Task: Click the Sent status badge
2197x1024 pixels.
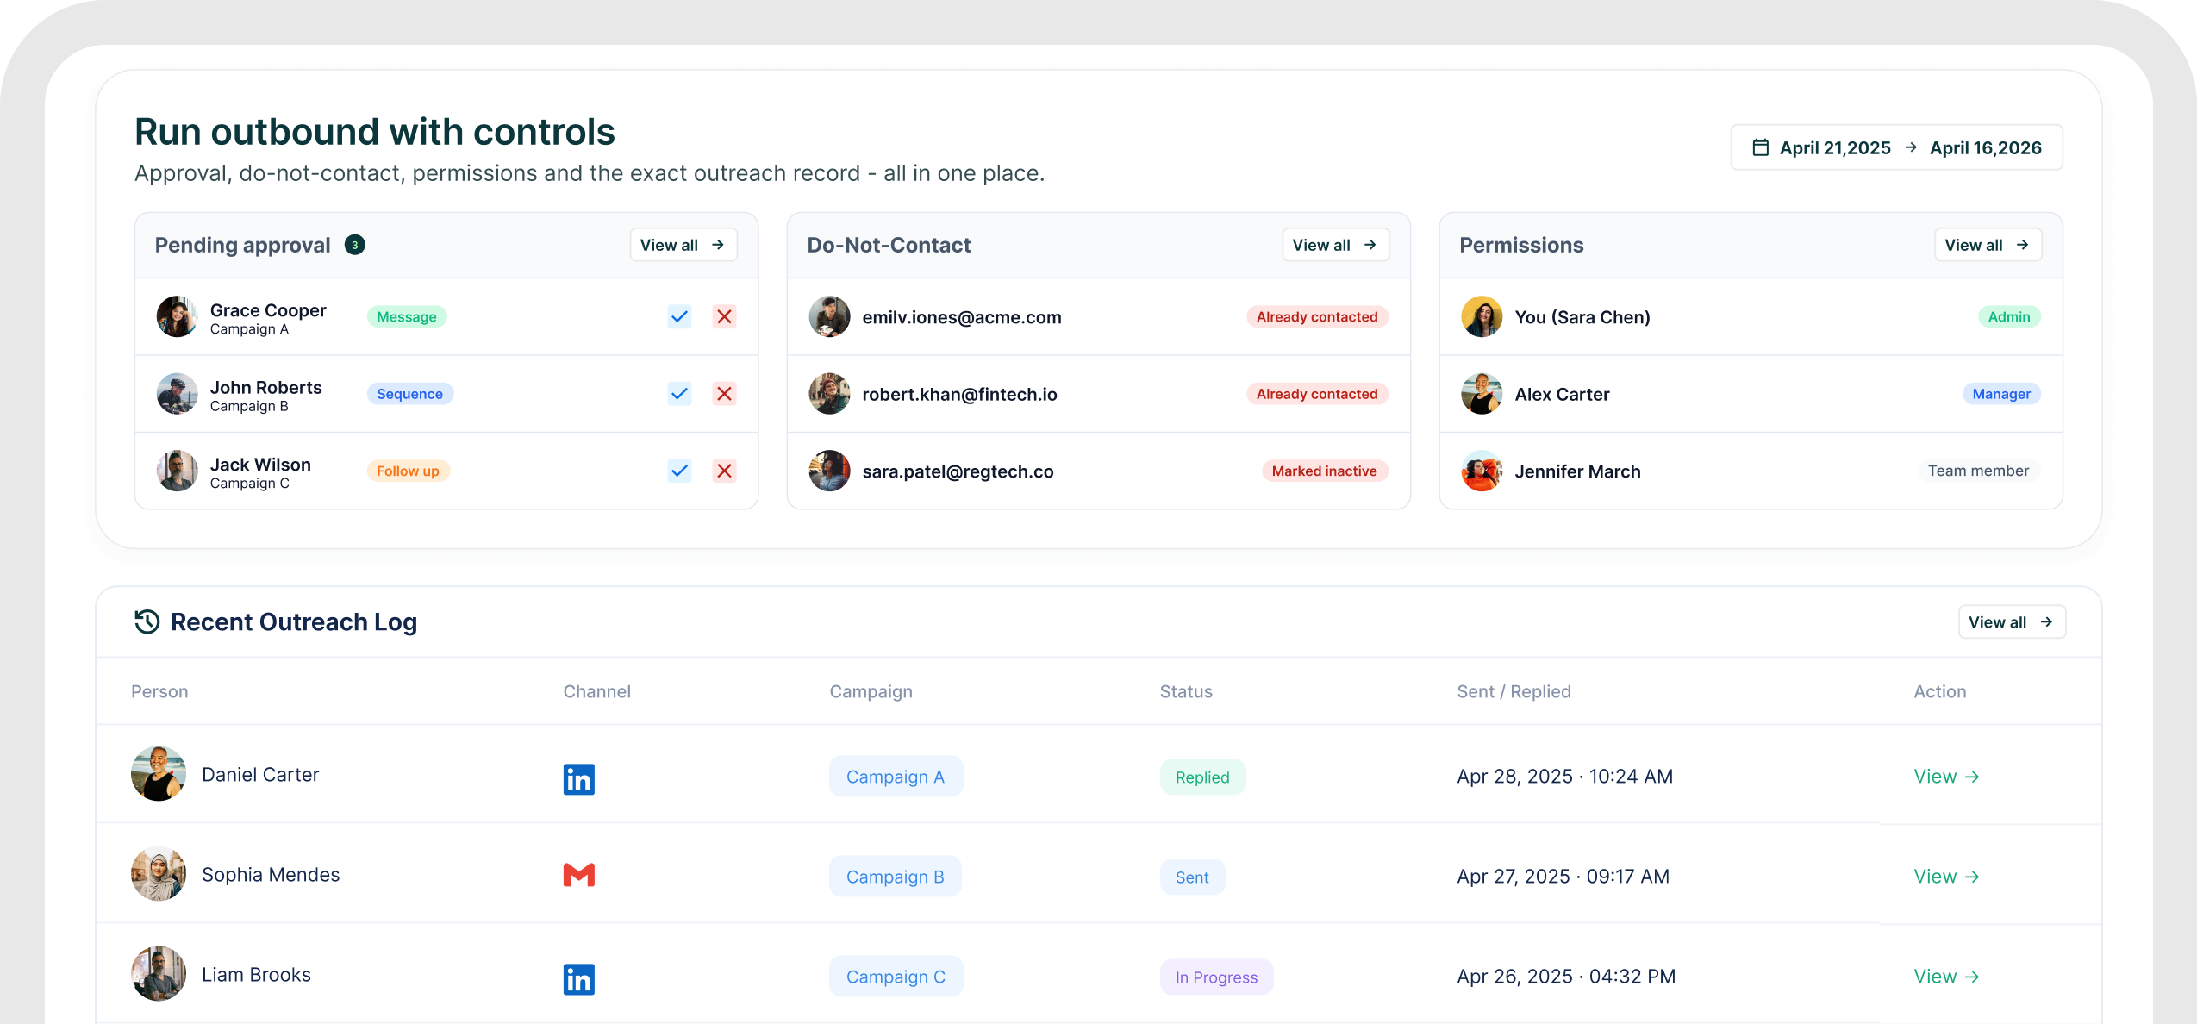Action: [x=1192, y=877]
